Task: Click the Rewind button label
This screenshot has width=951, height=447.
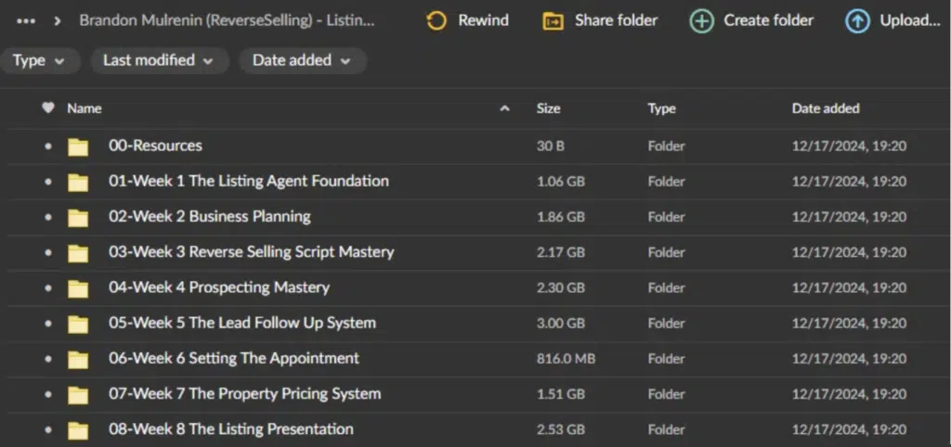Action: tap(483, 20)
